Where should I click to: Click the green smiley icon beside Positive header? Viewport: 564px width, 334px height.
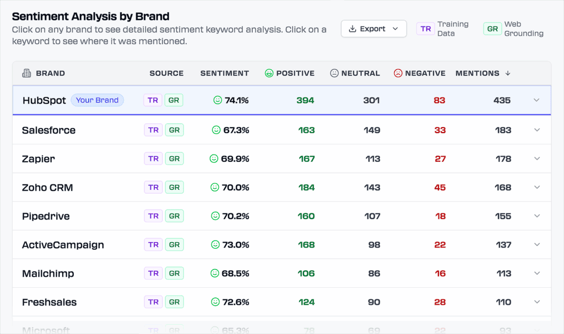click(268, 73)
